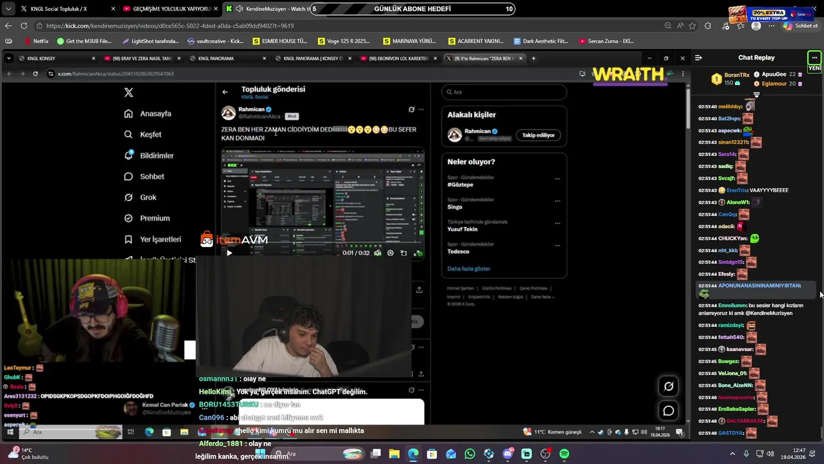The width and height of the screenshot is (824, 464).
Task: Open the LightShot tarafında bookmark
Action: (150, 41)
